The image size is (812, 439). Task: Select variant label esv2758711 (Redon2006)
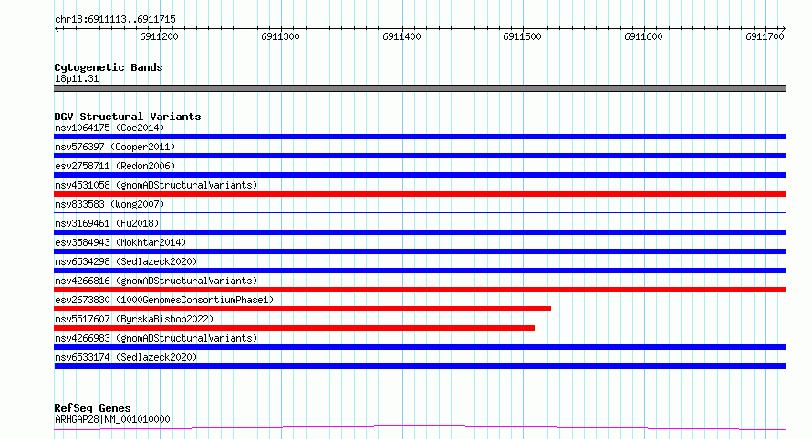click(115, 166)
